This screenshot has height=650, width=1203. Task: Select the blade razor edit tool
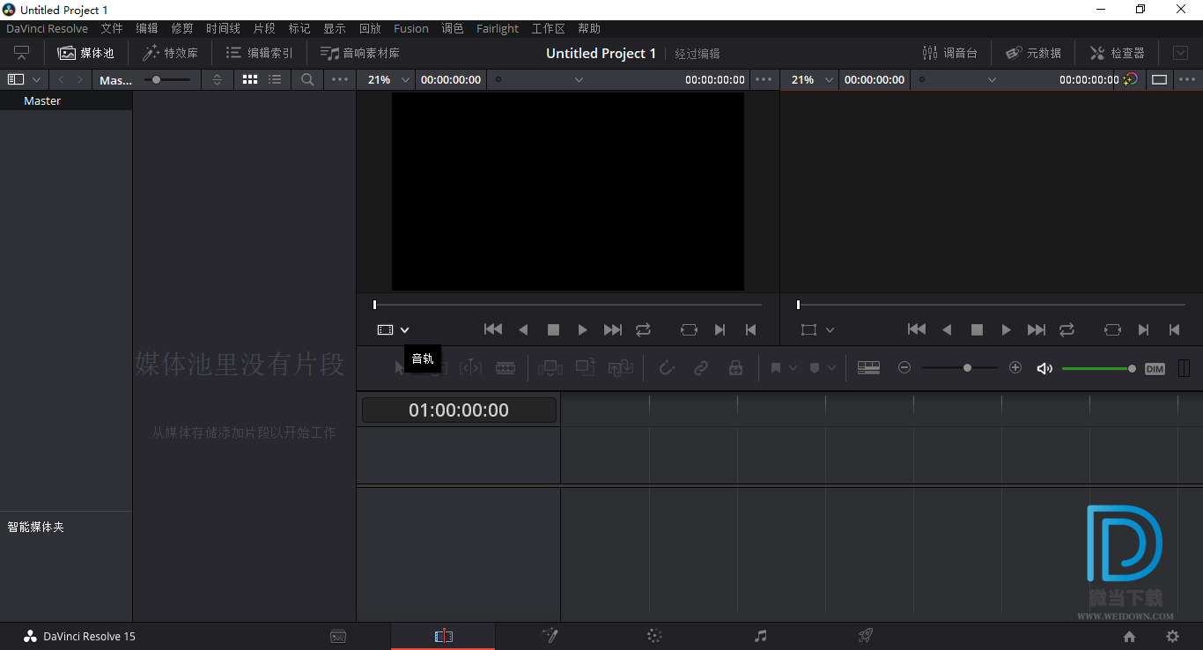point(506,368)
